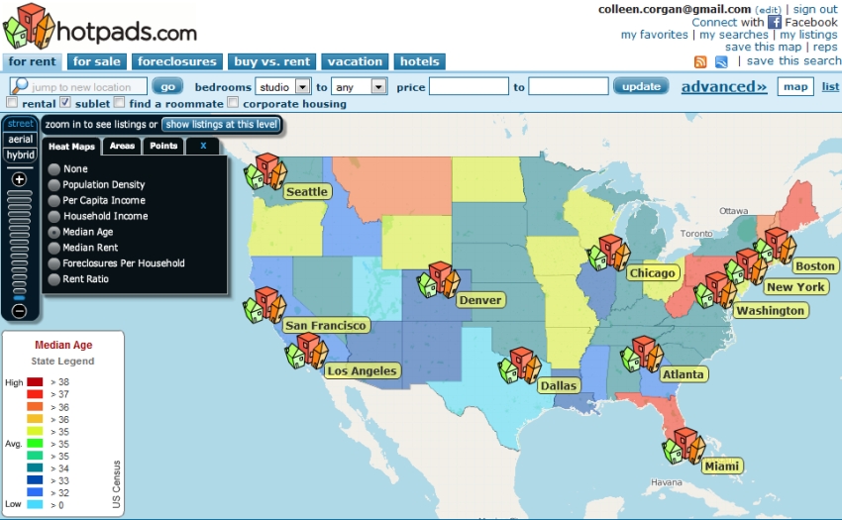Viewport: 842px width, 520px height.
Task: Select Foreclosures Per Household option
Action: pos(53,263)
